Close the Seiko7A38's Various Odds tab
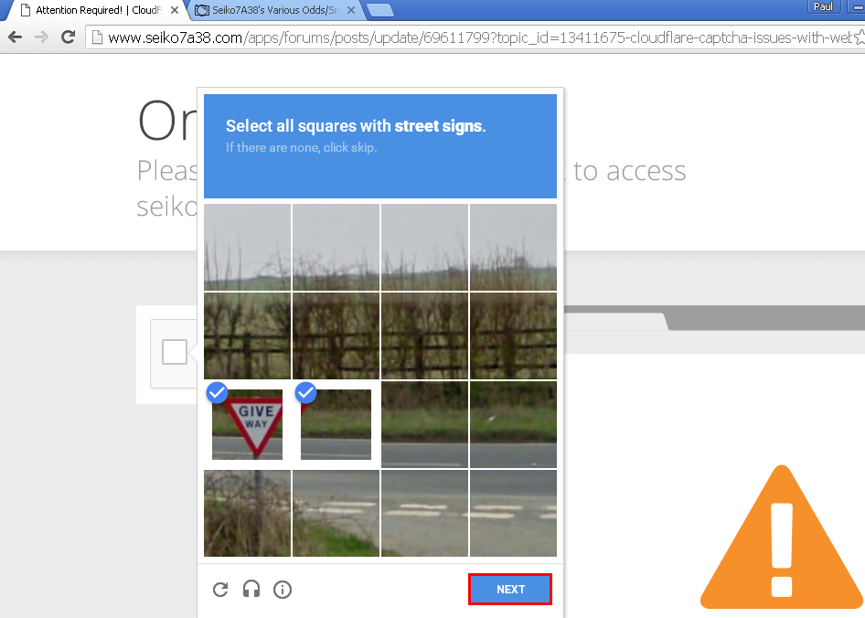865x618 pixels. (x=351, y=10)
